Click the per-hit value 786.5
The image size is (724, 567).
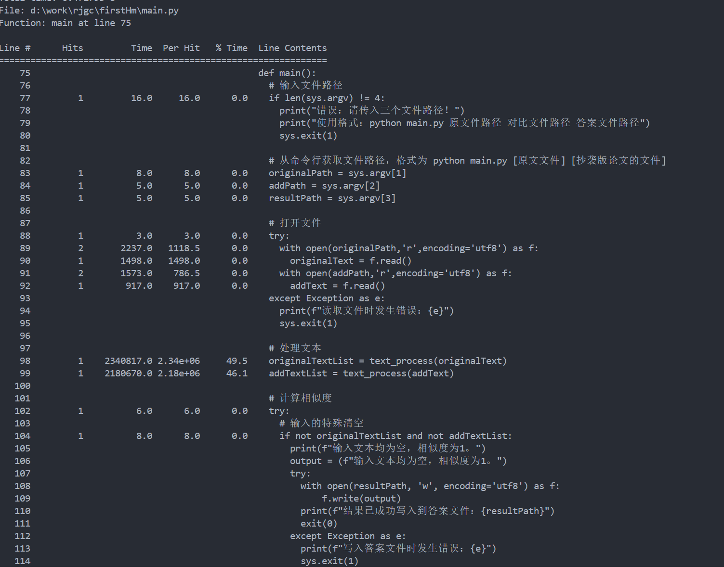(187, 273)
